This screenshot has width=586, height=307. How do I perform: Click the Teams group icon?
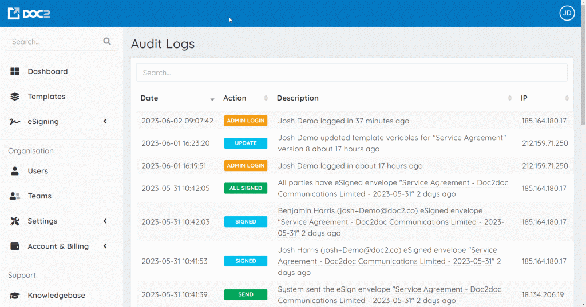(15, 196)
